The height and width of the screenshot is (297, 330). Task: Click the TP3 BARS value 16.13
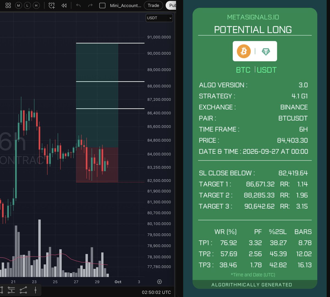click(x=304, y=265)
